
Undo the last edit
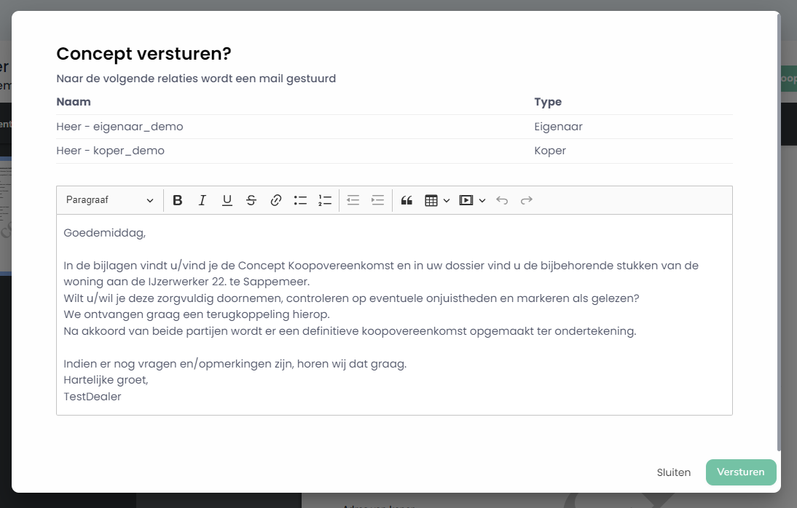tap(502, 200)
